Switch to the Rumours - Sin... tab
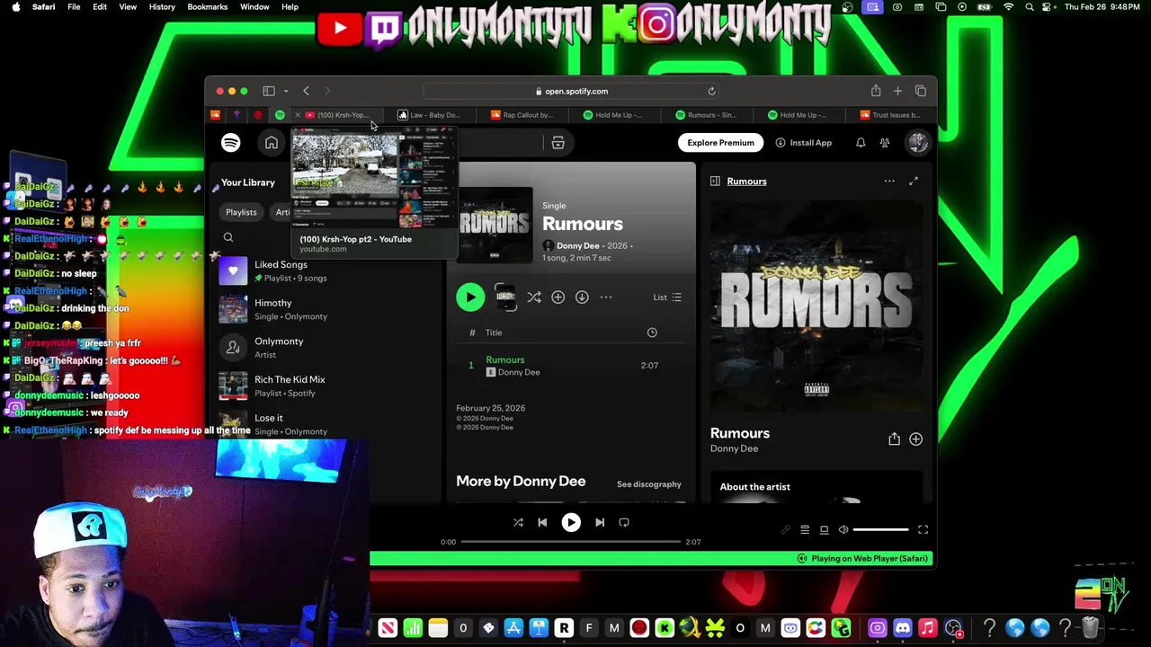 pos(707,115)
